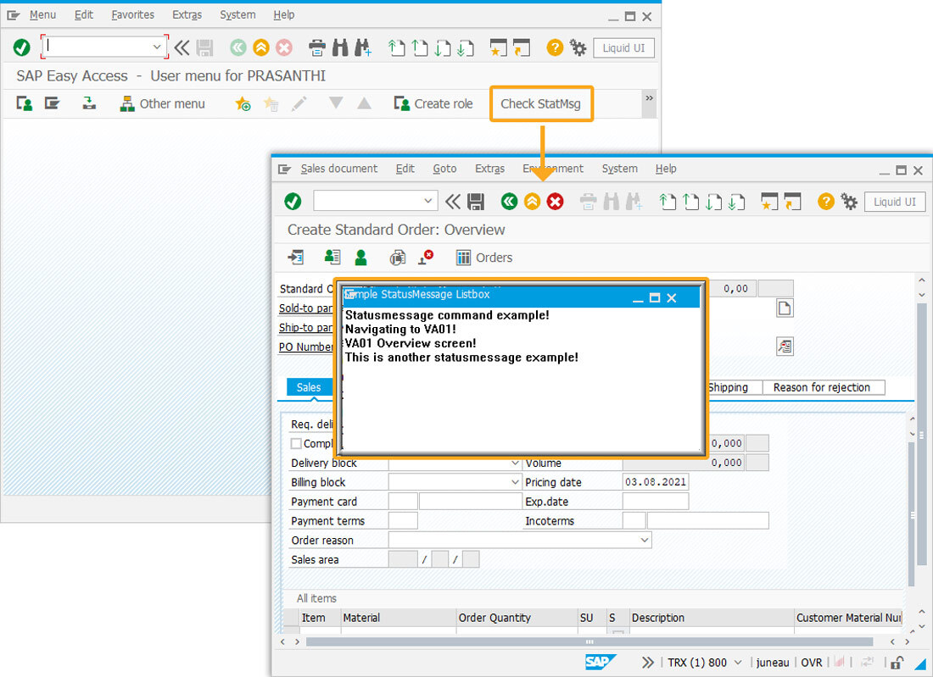933x677 pixels.
Task: Click the Create role button
Action: 433,104
